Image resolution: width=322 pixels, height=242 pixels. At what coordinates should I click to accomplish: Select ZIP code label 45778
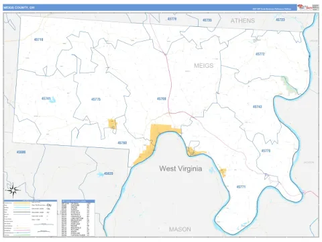(172, 19)
